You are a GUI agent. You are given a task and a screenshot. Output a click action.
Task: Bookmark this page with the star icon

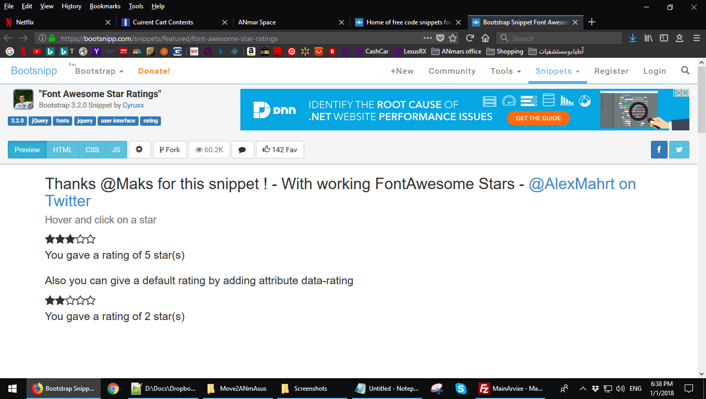point(453,38)
